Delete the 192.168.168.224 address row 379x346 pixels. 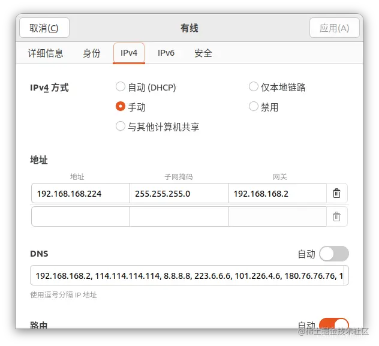click(336, 193)
